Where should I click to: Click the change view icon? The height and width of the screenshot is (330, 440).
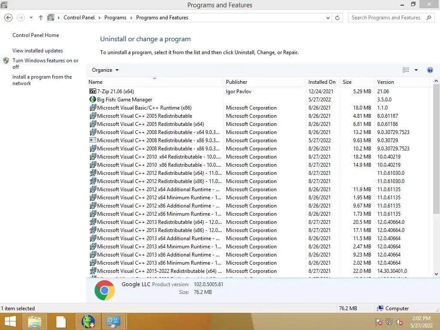coord(406,70)
